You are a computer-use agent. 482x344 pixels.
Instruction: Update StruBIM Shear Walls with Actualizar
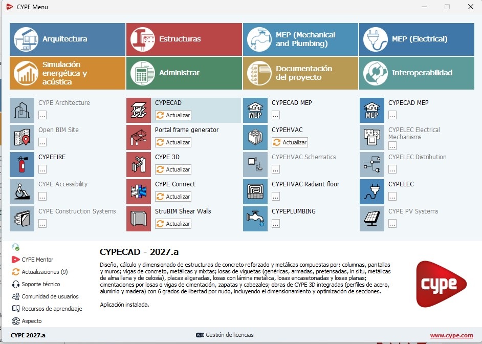pos(173,224)
